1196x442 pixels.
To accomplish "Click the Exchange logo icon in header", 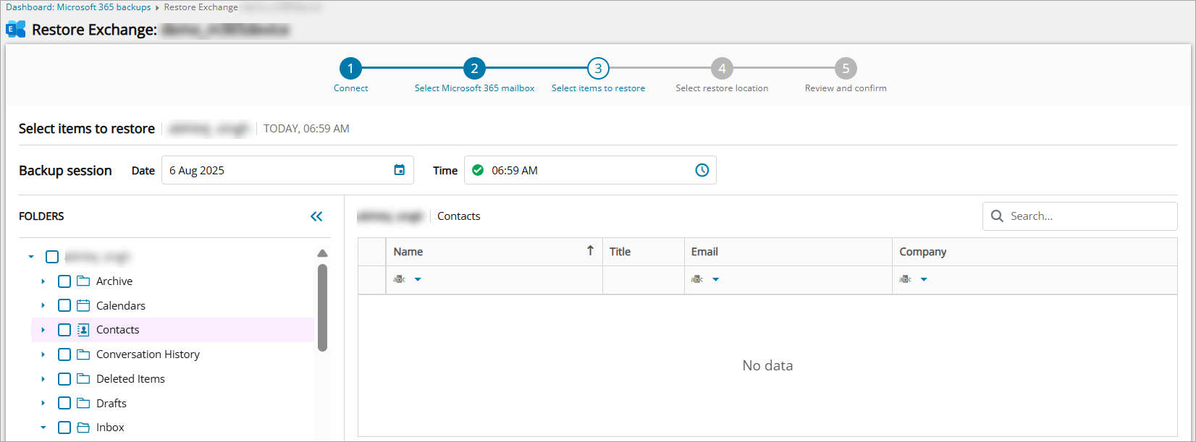I will tap(15, 30).
